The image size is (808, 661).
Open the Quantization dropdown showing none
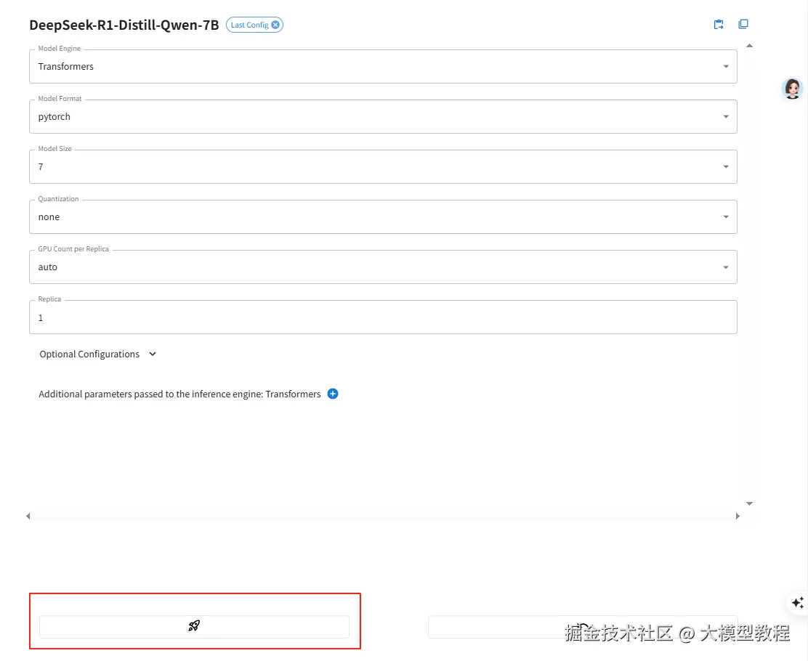coord(383,217)
